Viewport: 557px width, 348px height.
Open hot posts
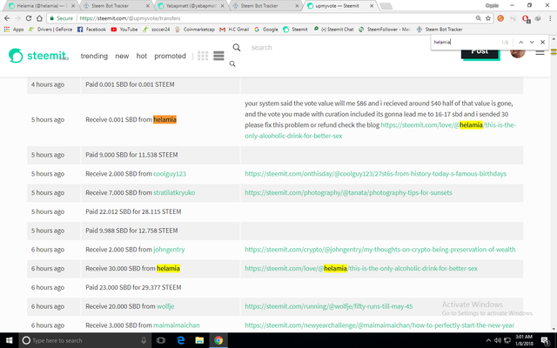pos(141,56)
